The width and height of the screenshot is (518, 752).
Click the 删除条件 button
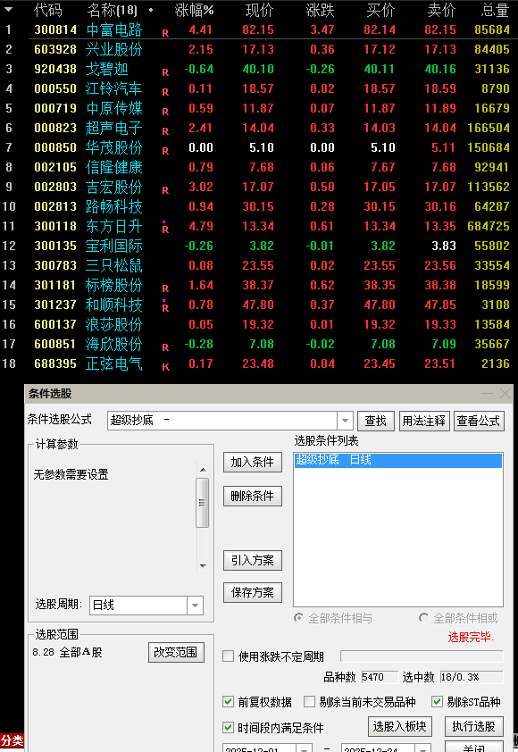(252, 496)
